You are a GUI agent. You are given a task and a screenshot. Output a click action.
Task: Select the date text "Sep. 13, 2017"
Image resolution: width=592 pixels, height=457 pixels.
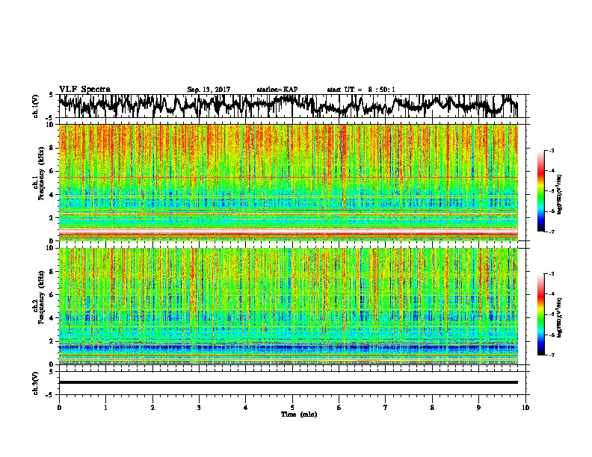point(209,90)
